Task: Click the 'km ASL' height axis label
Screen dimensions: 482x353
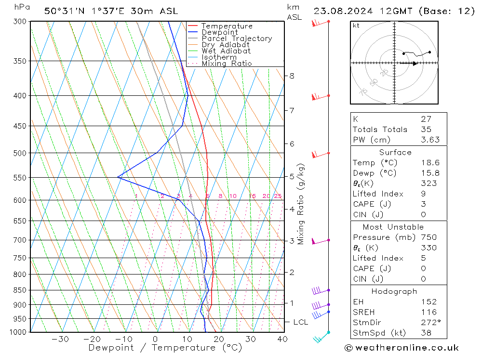Action: coord(294,13)
